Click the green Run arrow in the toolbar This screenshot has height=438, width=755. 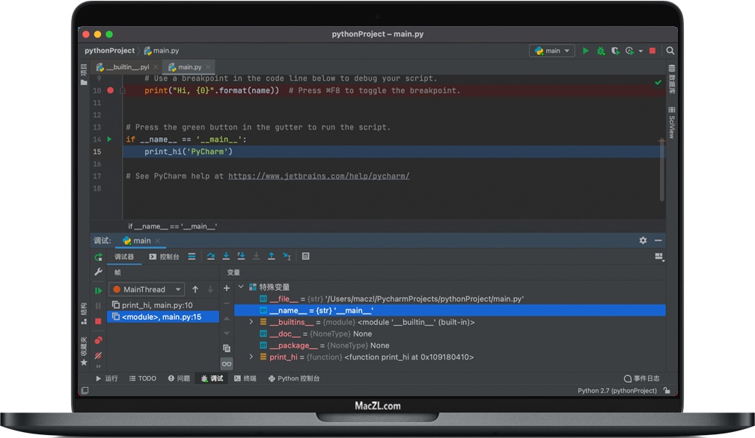[x=586, y=51]
